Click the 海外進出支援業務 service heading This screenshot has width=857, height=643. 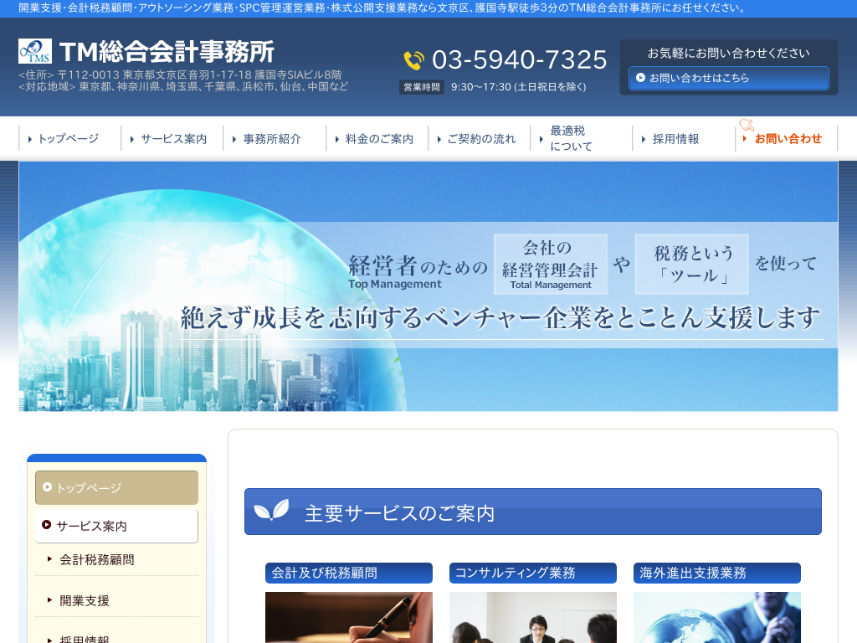coord(717,573)
